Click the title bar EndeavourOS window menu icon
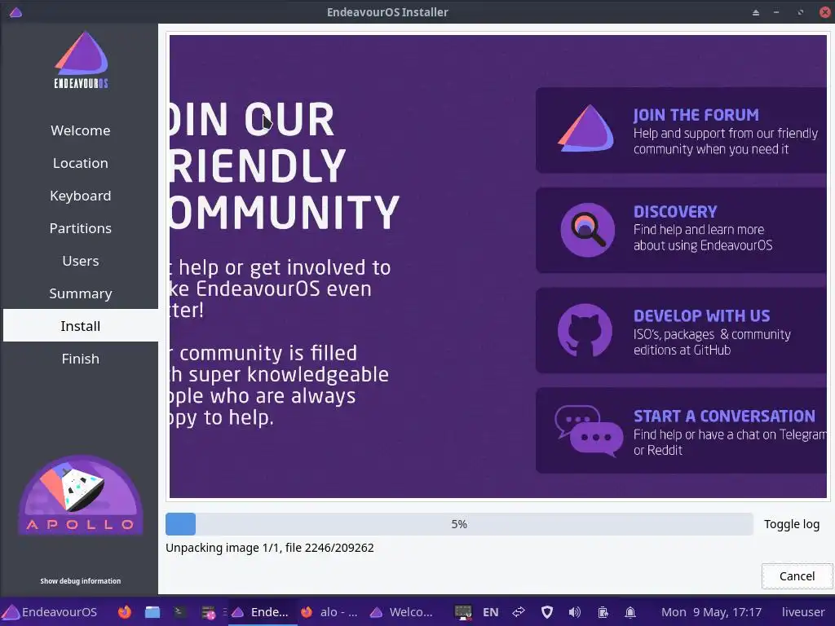 [16, 11]
